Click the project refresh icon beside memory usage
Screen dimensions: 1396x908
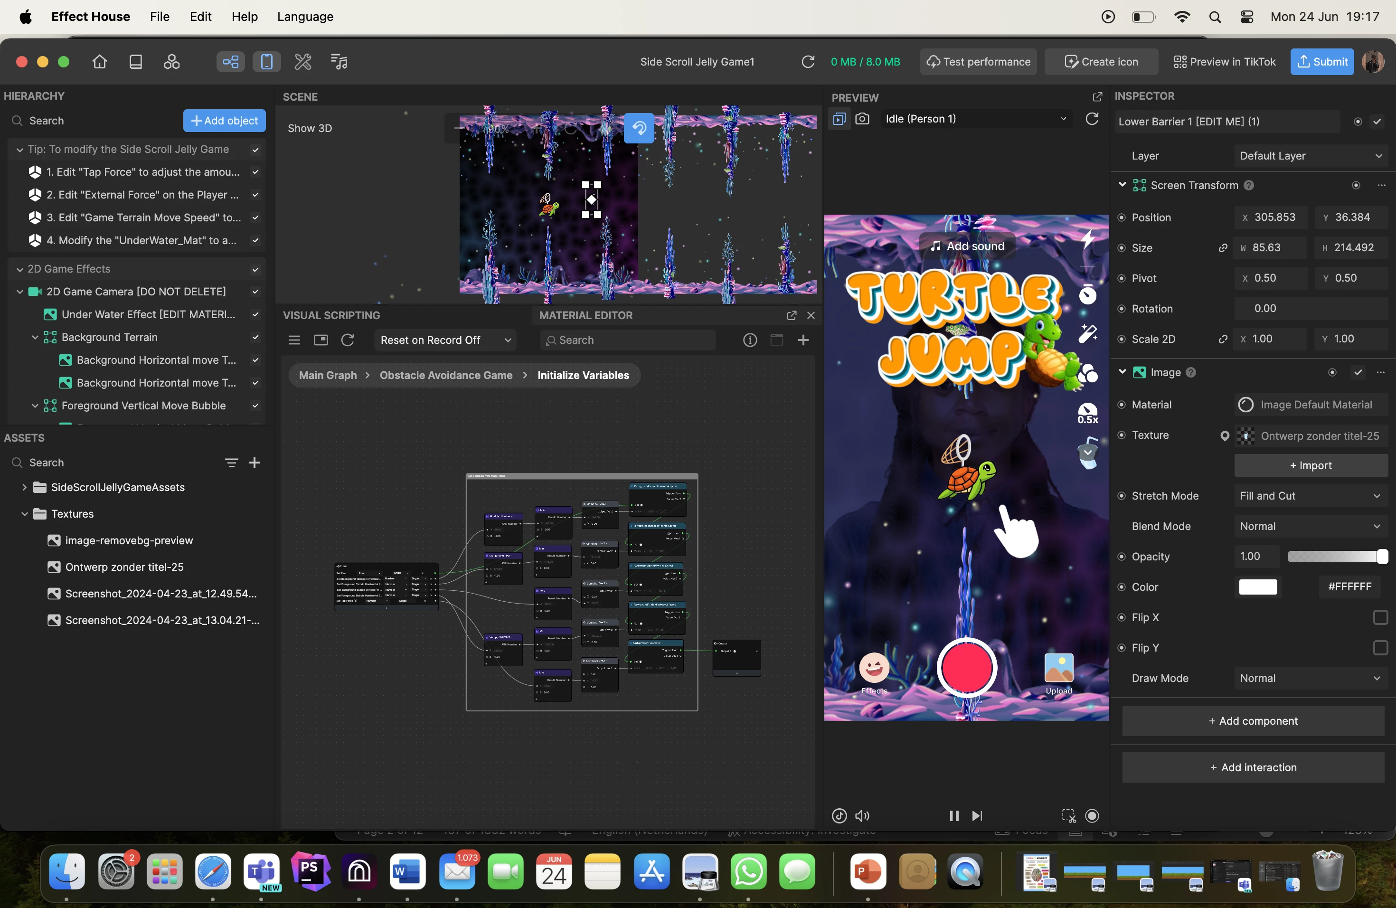pyautogui.click(x=807, y=62)
